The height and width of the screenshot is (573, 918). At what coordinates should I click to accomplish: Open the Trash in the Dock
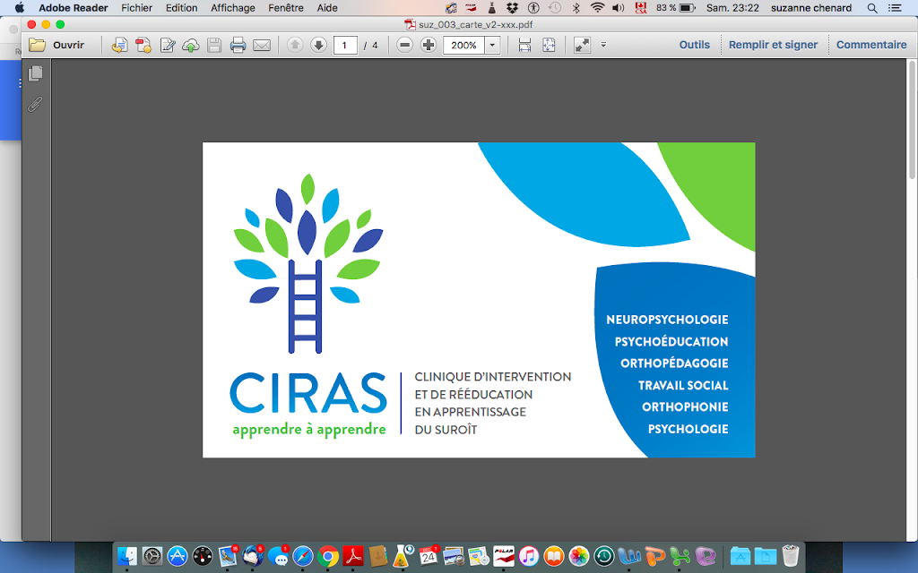click(x=791, y=556)
